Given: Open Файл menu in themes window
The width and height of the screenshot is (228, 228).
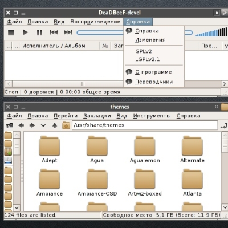Looking at the screenshot, I should (x=14, y=116).
